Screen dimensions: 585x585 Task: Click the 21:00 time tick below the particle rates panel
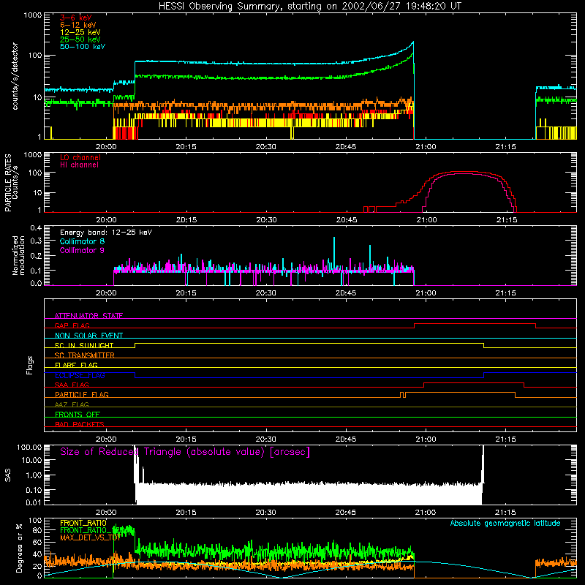pyautogui.click(x=426, y=220)
